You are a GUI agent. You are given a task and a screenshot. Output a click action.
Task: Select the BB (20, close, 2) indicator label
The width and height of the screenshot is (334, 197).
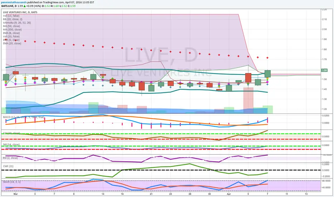click(13, 19)
